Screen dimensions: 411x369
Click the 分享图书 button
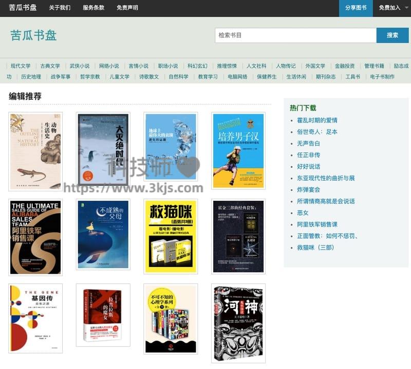point(356,8)
